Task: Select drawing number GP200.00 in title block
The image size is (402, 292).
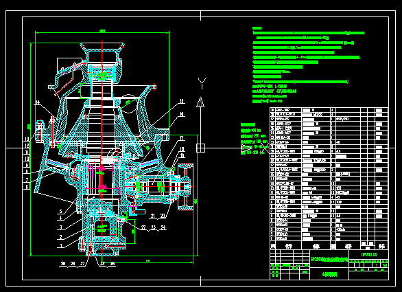Action: (369, 255)
